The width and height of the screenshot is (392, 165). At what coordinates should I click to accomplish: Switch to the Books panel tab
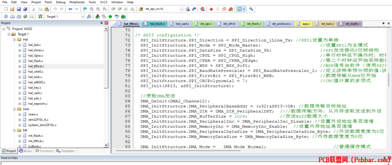click(25, 151)
